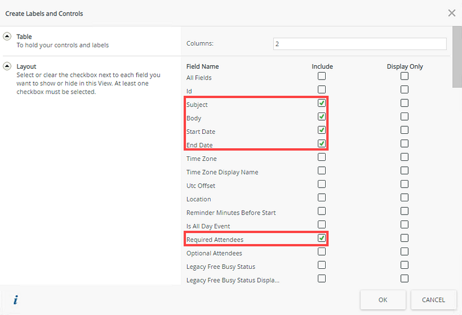
Task: Uncheck Include for Subject field
Action: pyautogui.click(x=322, y=103)
